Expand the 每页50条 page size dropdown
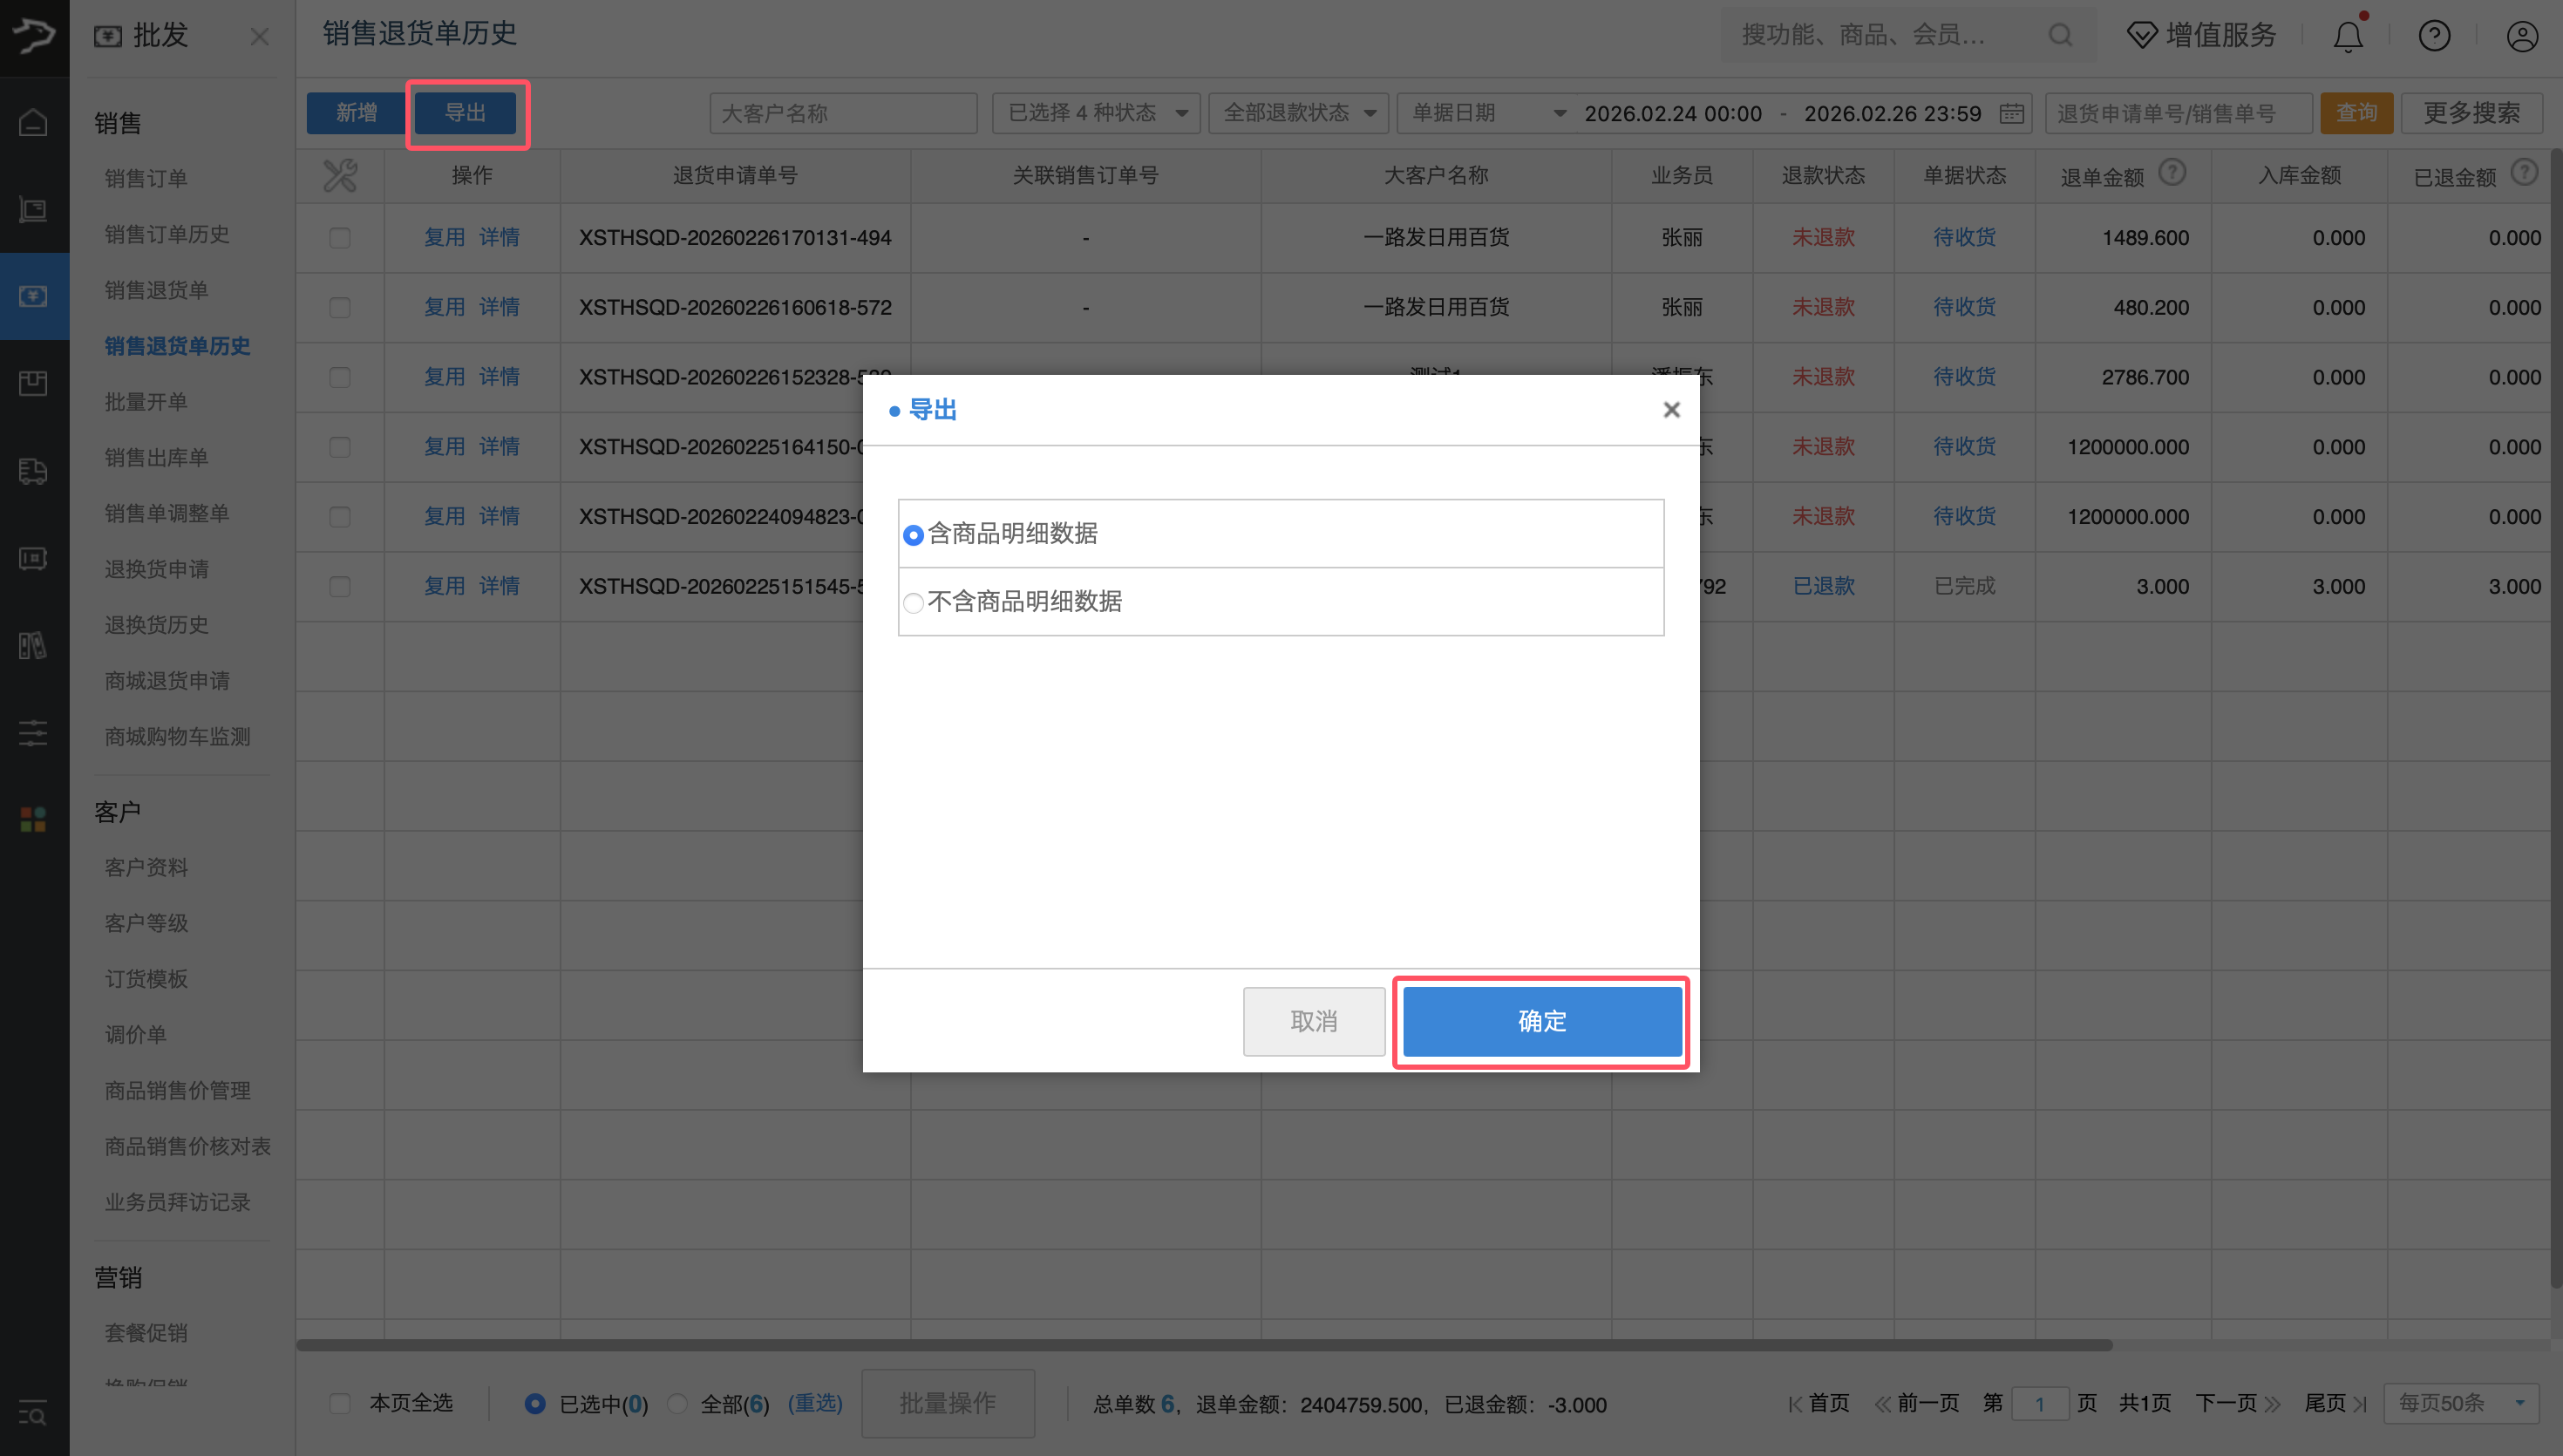Viewport: 2563px width, 1456px height. coord(2461,1403)
